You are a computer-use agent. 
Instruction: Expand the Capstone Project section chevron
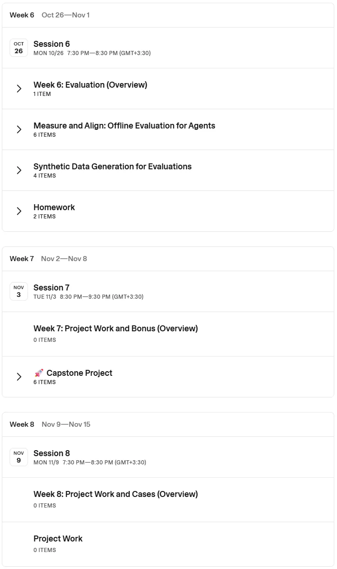19,377
